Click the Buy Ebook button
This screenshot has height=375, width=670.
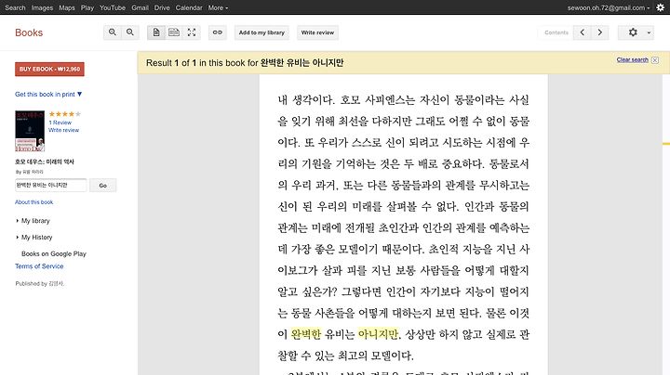tap(49, 69)
